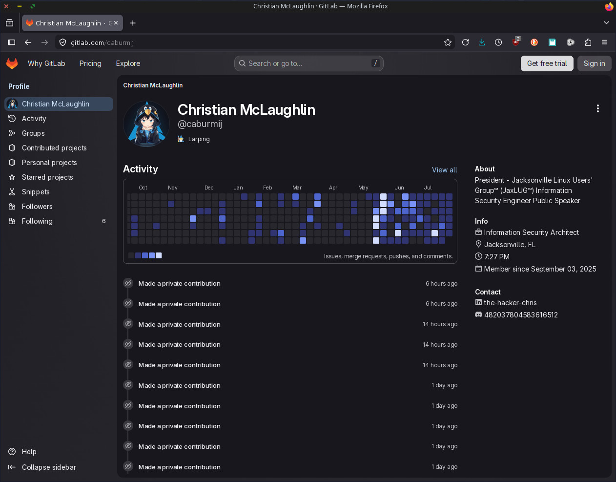The image size is (616, 482).
Task: Open Pricing page
Action: (x=90, y=63)
